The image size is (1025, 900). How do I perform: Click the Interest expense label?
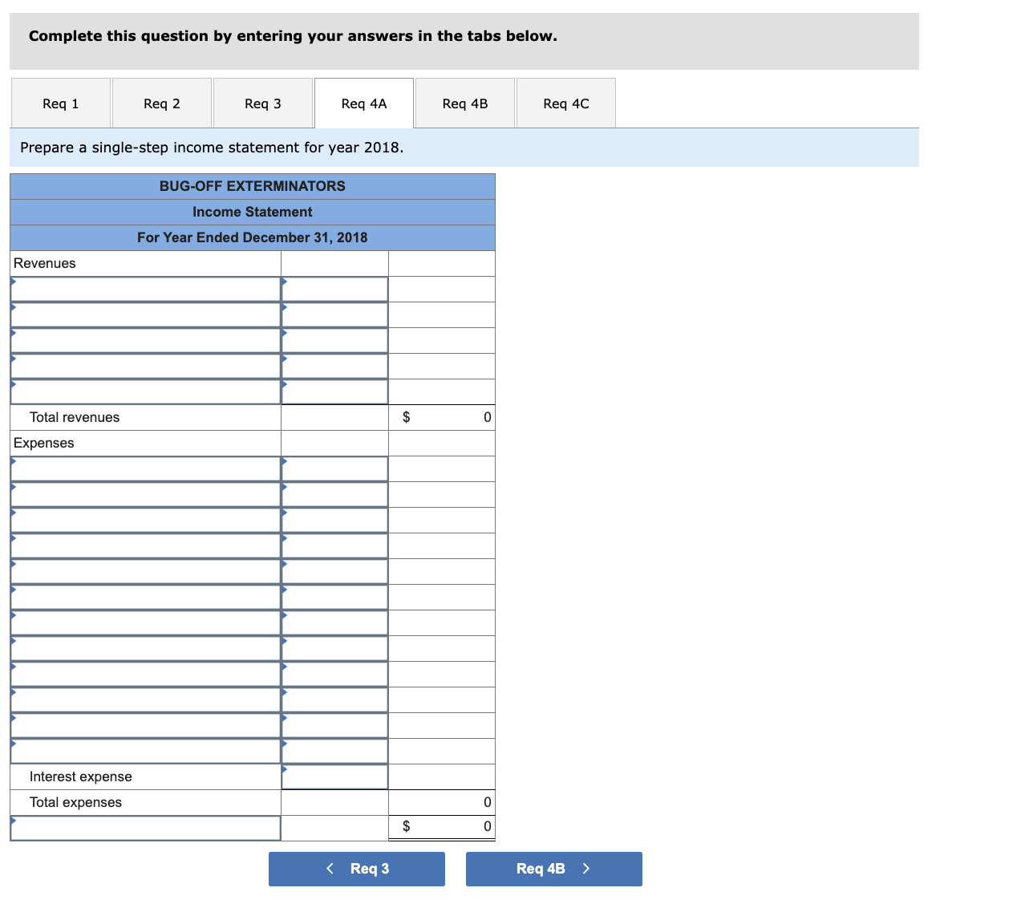tap(81, 776)
